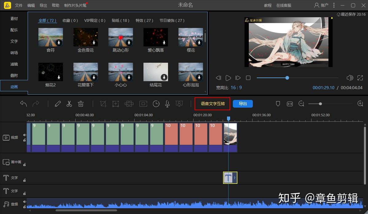Open the clock duration tool

click(x=156, y=104)
